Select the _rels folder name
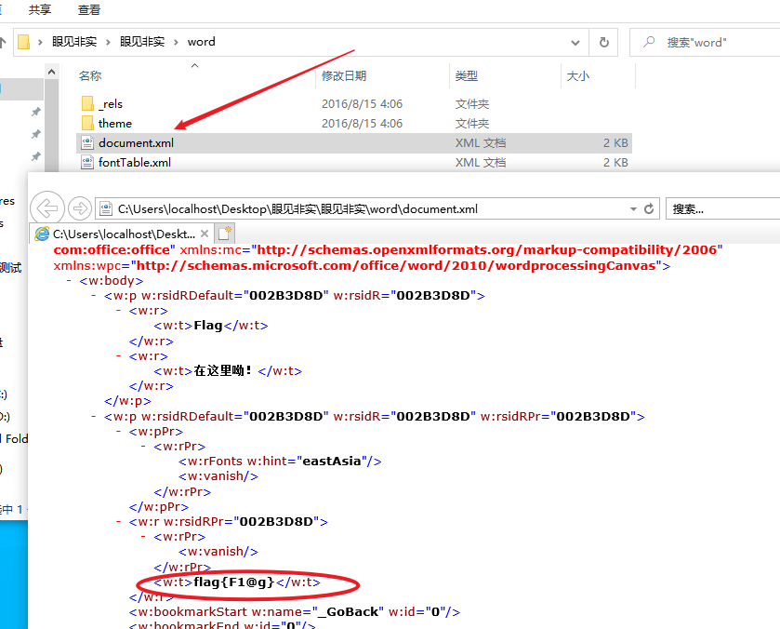780x629 pixels. click(111, 103)
